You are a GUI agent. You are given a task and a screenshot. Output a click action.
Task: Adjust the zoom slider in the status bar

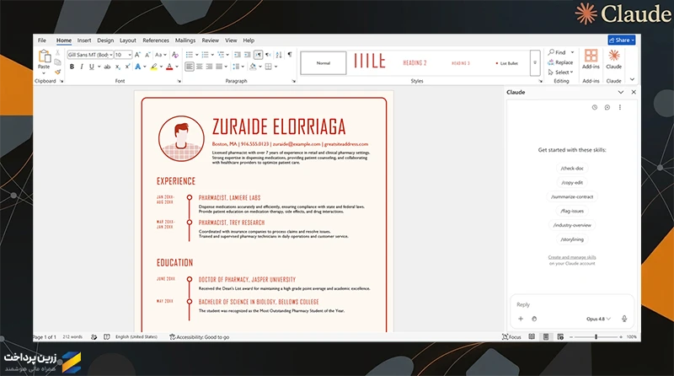click(x=596, y=337)
